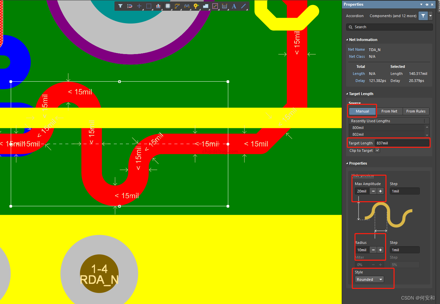Screen dimensions: 440x304
Task: Click the Target Length input field
Action: (x=402, y=143)
